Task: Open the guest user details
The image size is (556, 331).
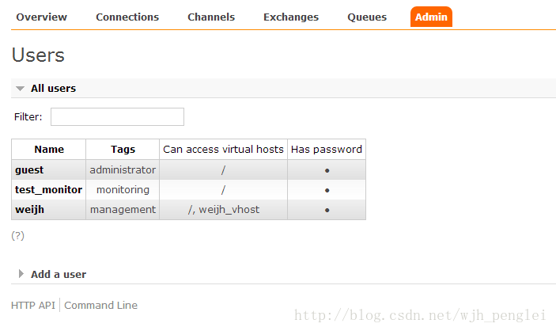Action: point(29,170)
